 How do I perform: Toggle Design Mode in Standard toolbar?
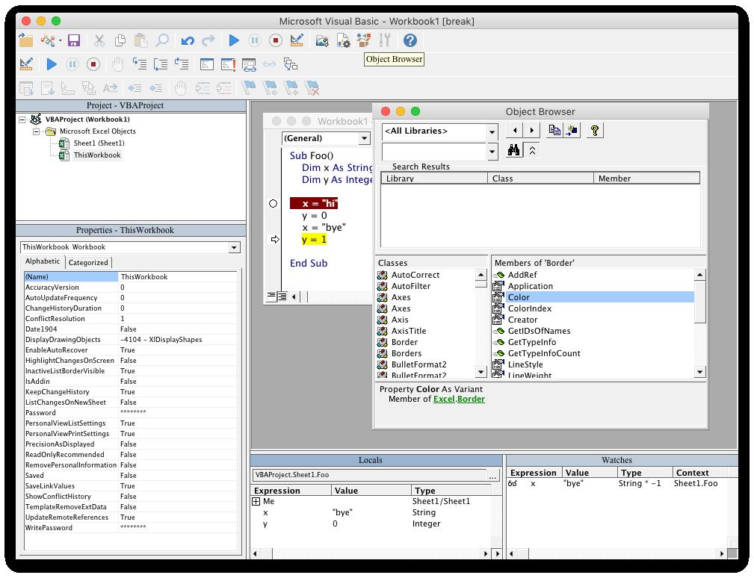coord(297,40)
